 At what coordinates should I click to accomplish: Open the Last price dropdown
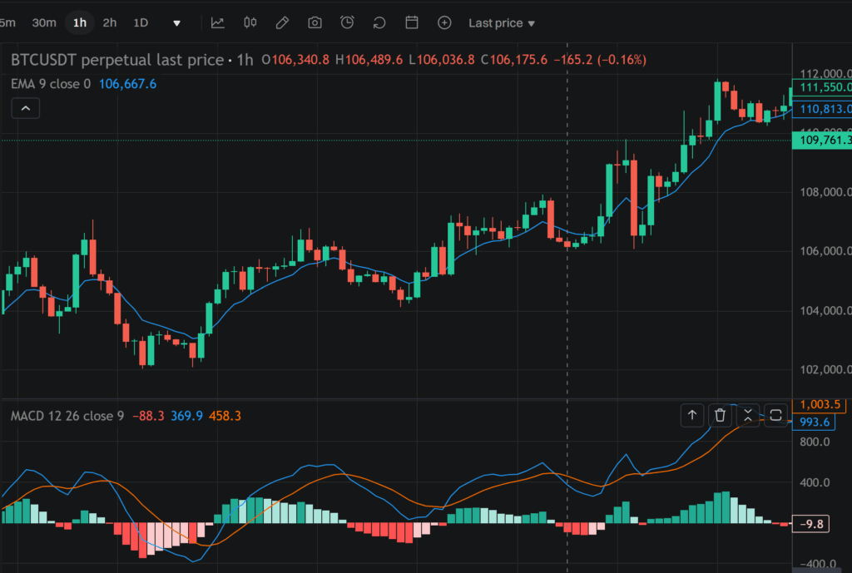point(501,22)
